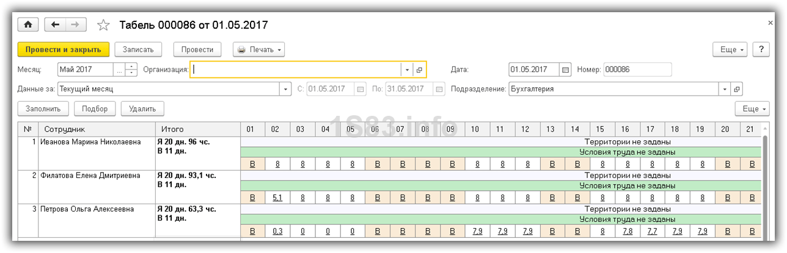Open the top Еще menu
This screenshot has width=787, height=253.
pyautogui.click(x=730, y=49)
